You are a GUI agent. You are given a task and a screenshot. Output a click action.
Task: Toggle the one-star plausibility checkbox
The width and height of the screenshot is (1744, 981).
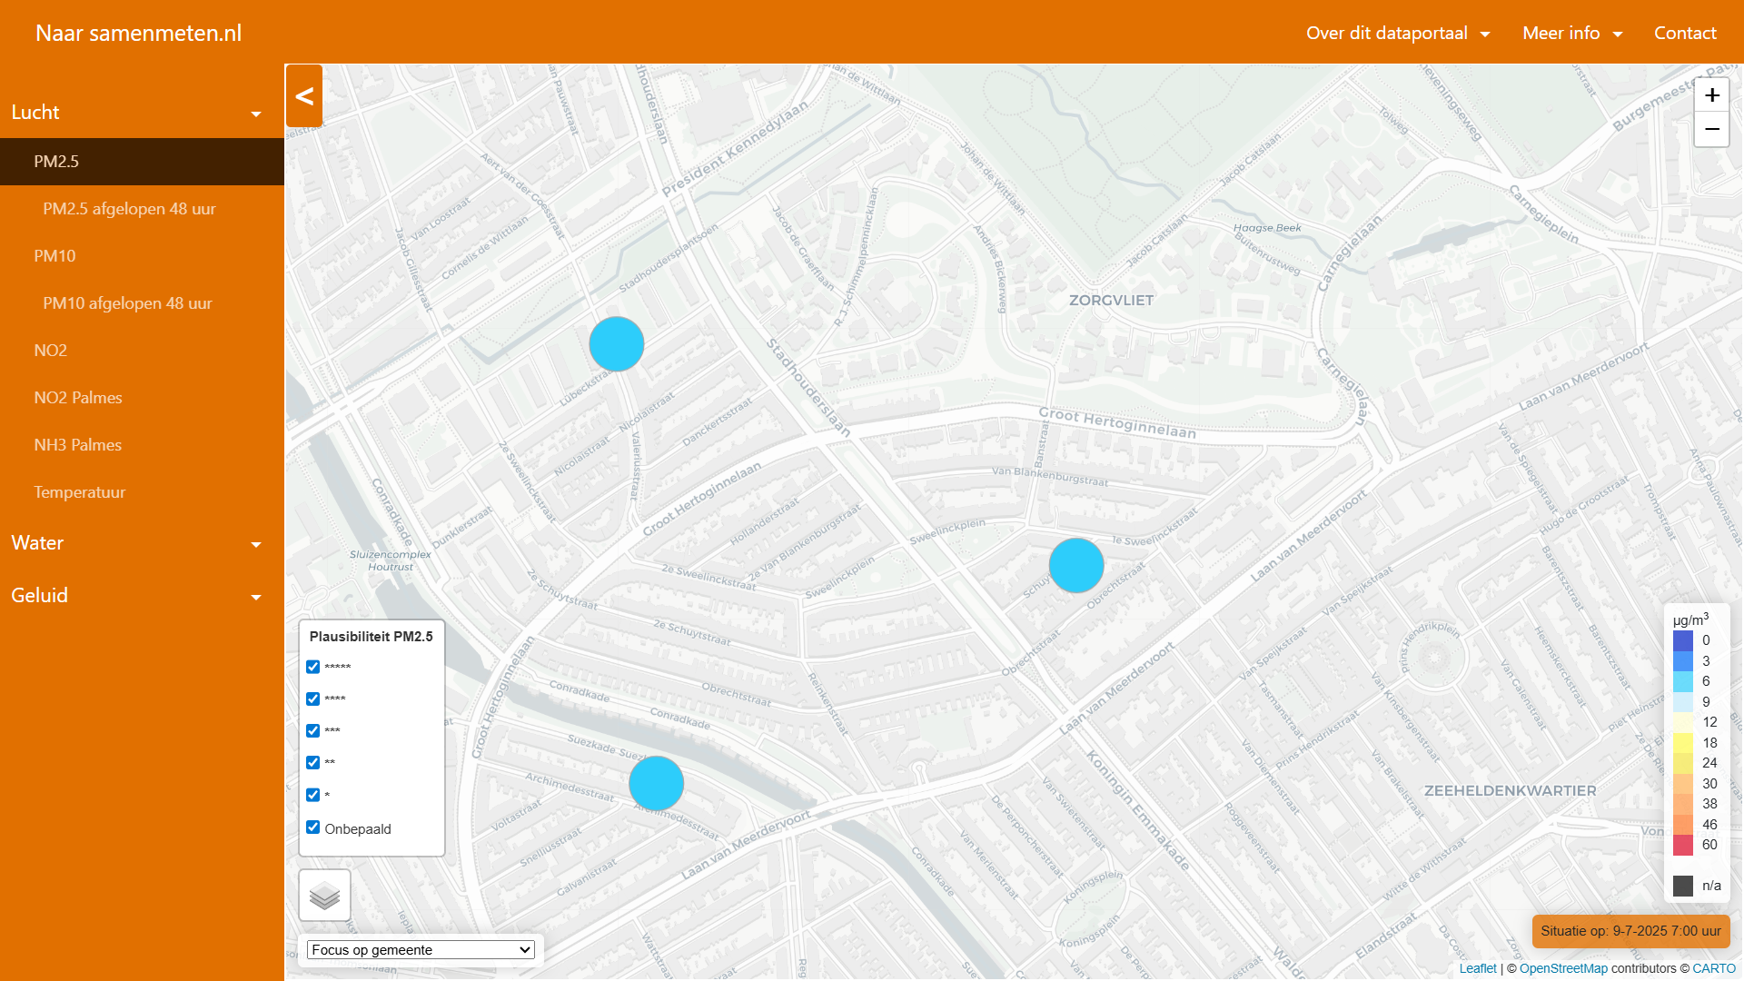313,795
